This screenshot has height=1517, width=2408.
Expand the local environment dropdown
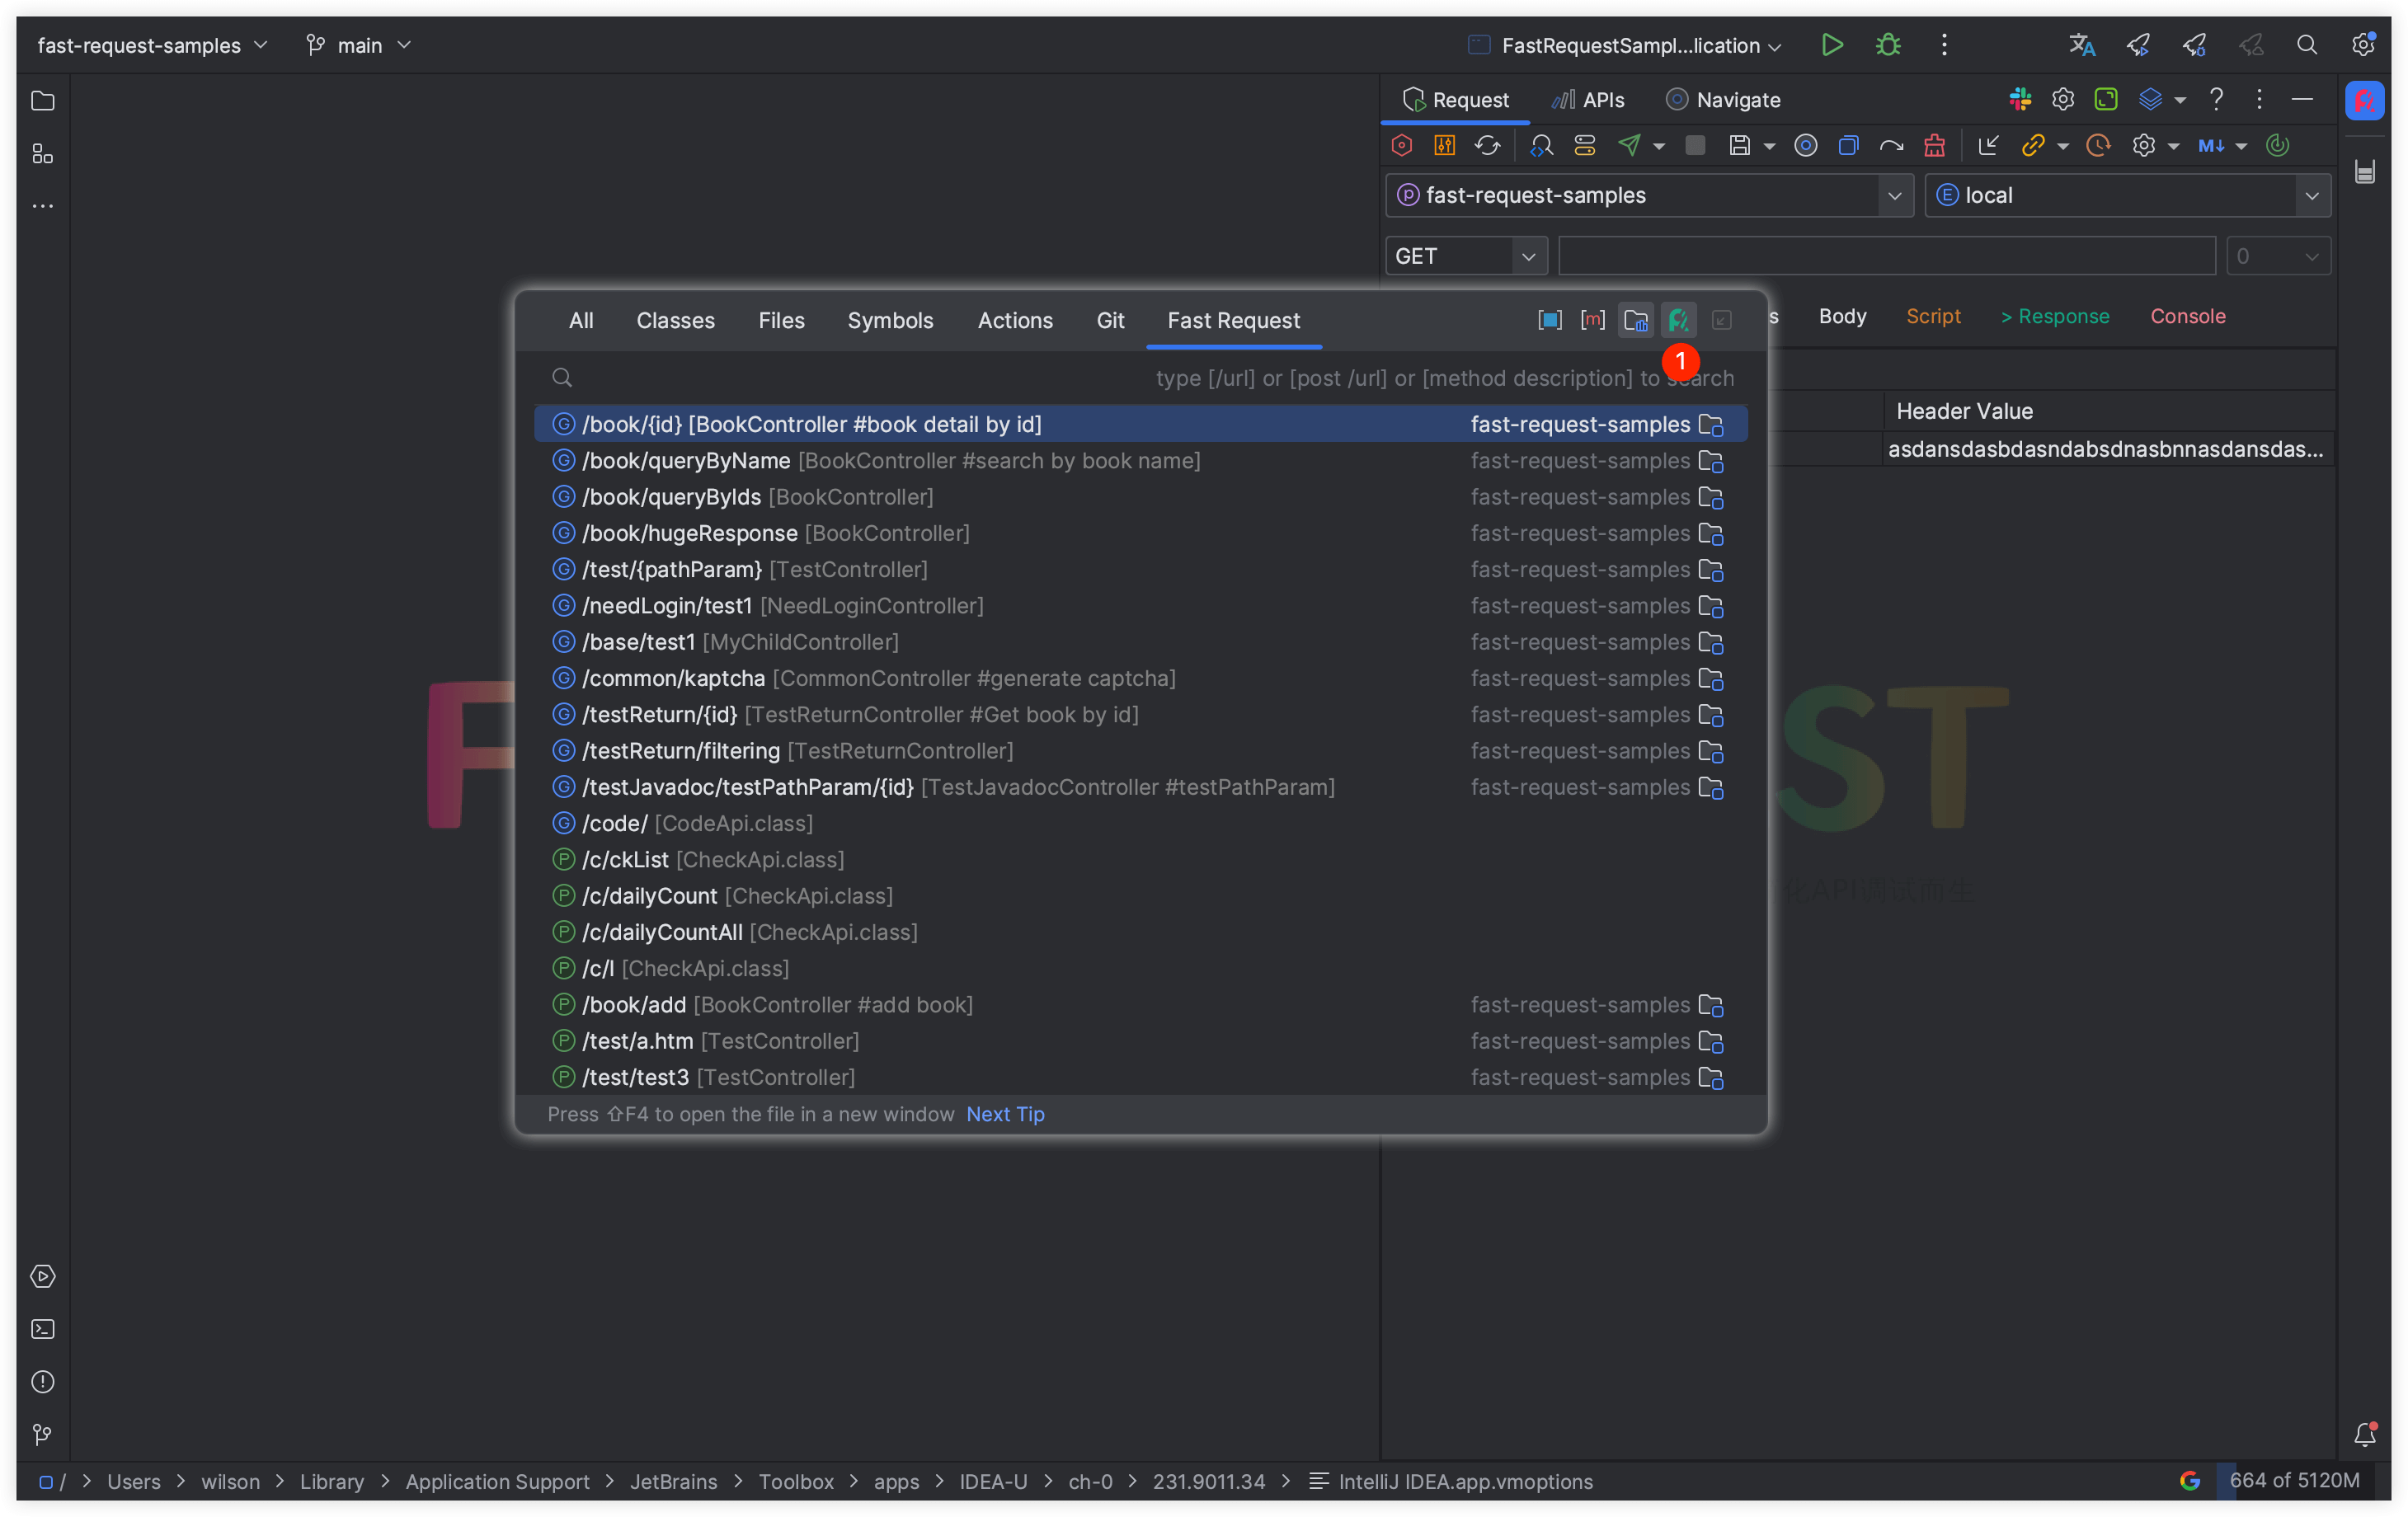point(2127,195)
